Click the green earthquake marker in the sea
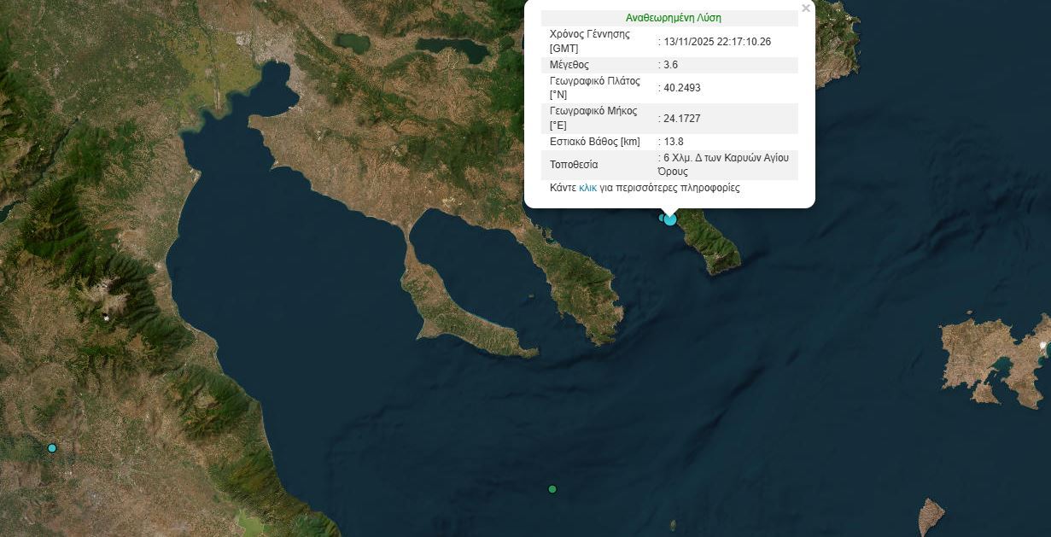 coord(552,489)
